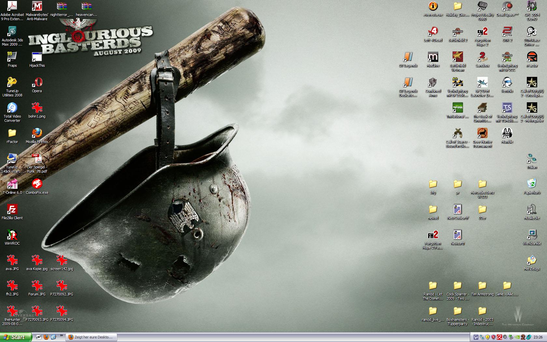Click the NVIDIA tray icon
This screenshot has height=342, width=547.
(517, 337)
